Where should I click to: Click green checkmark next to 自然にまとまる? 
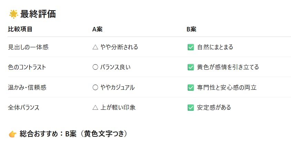(190, 47)
